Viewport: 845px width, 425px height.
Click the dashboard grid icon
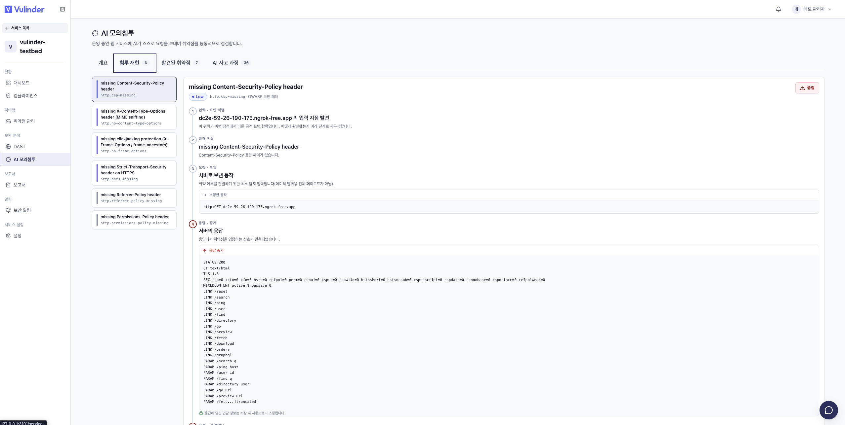coord(8,83)
